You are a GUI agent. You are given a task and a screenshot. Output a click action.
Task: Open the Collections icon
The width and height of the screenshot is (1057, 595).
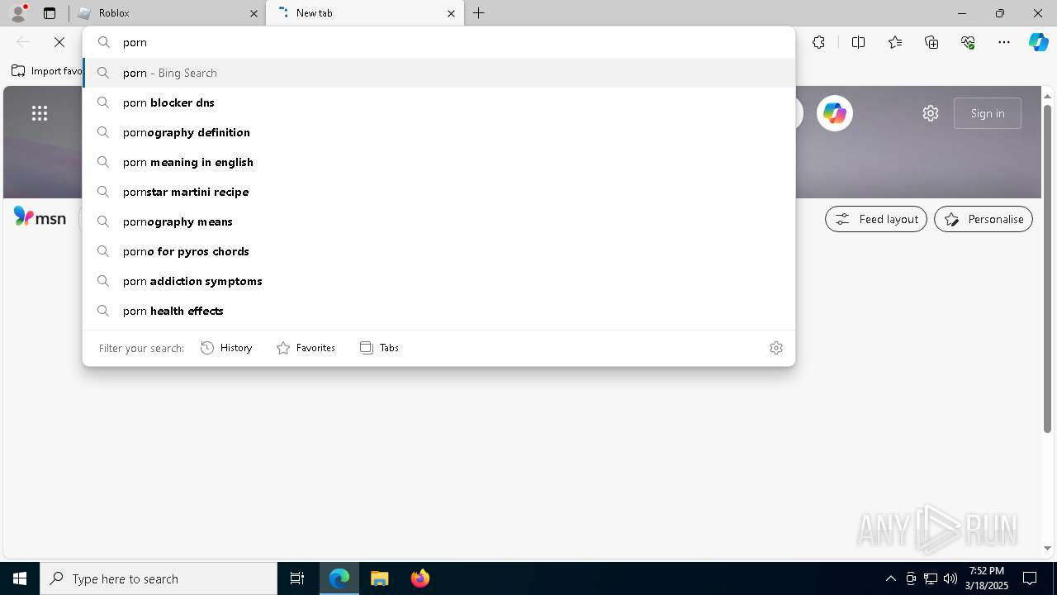(931, 42)
